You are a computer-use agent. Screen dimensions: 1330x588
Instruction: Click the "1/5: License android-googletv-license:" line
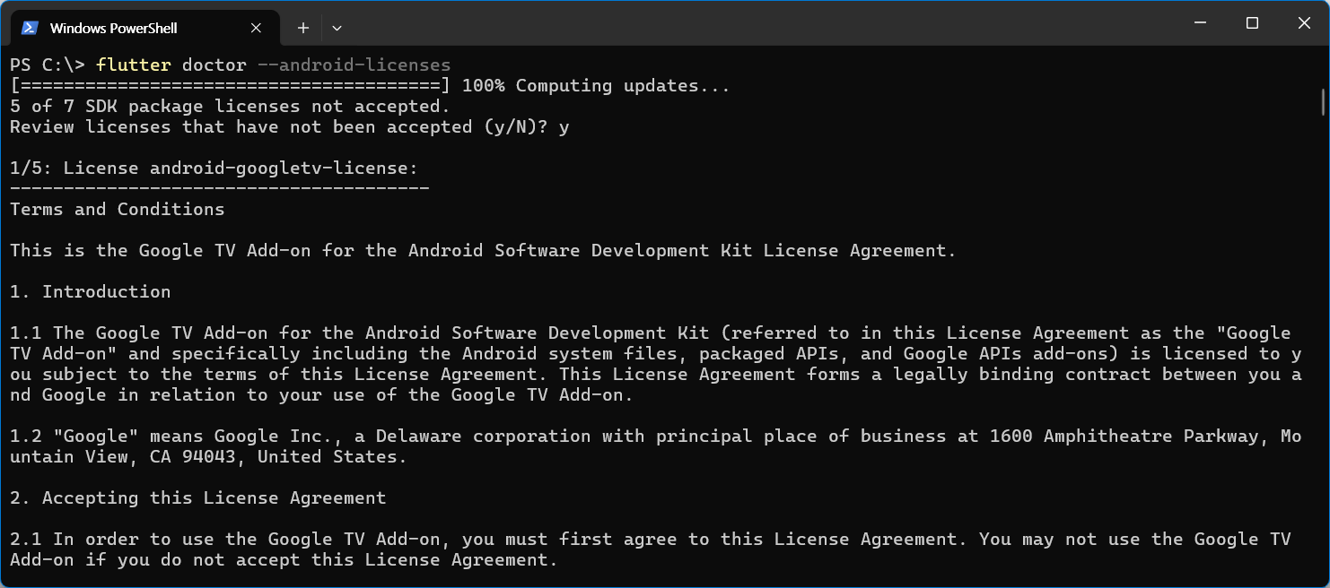pyautogui.click(x=214, y=169)
